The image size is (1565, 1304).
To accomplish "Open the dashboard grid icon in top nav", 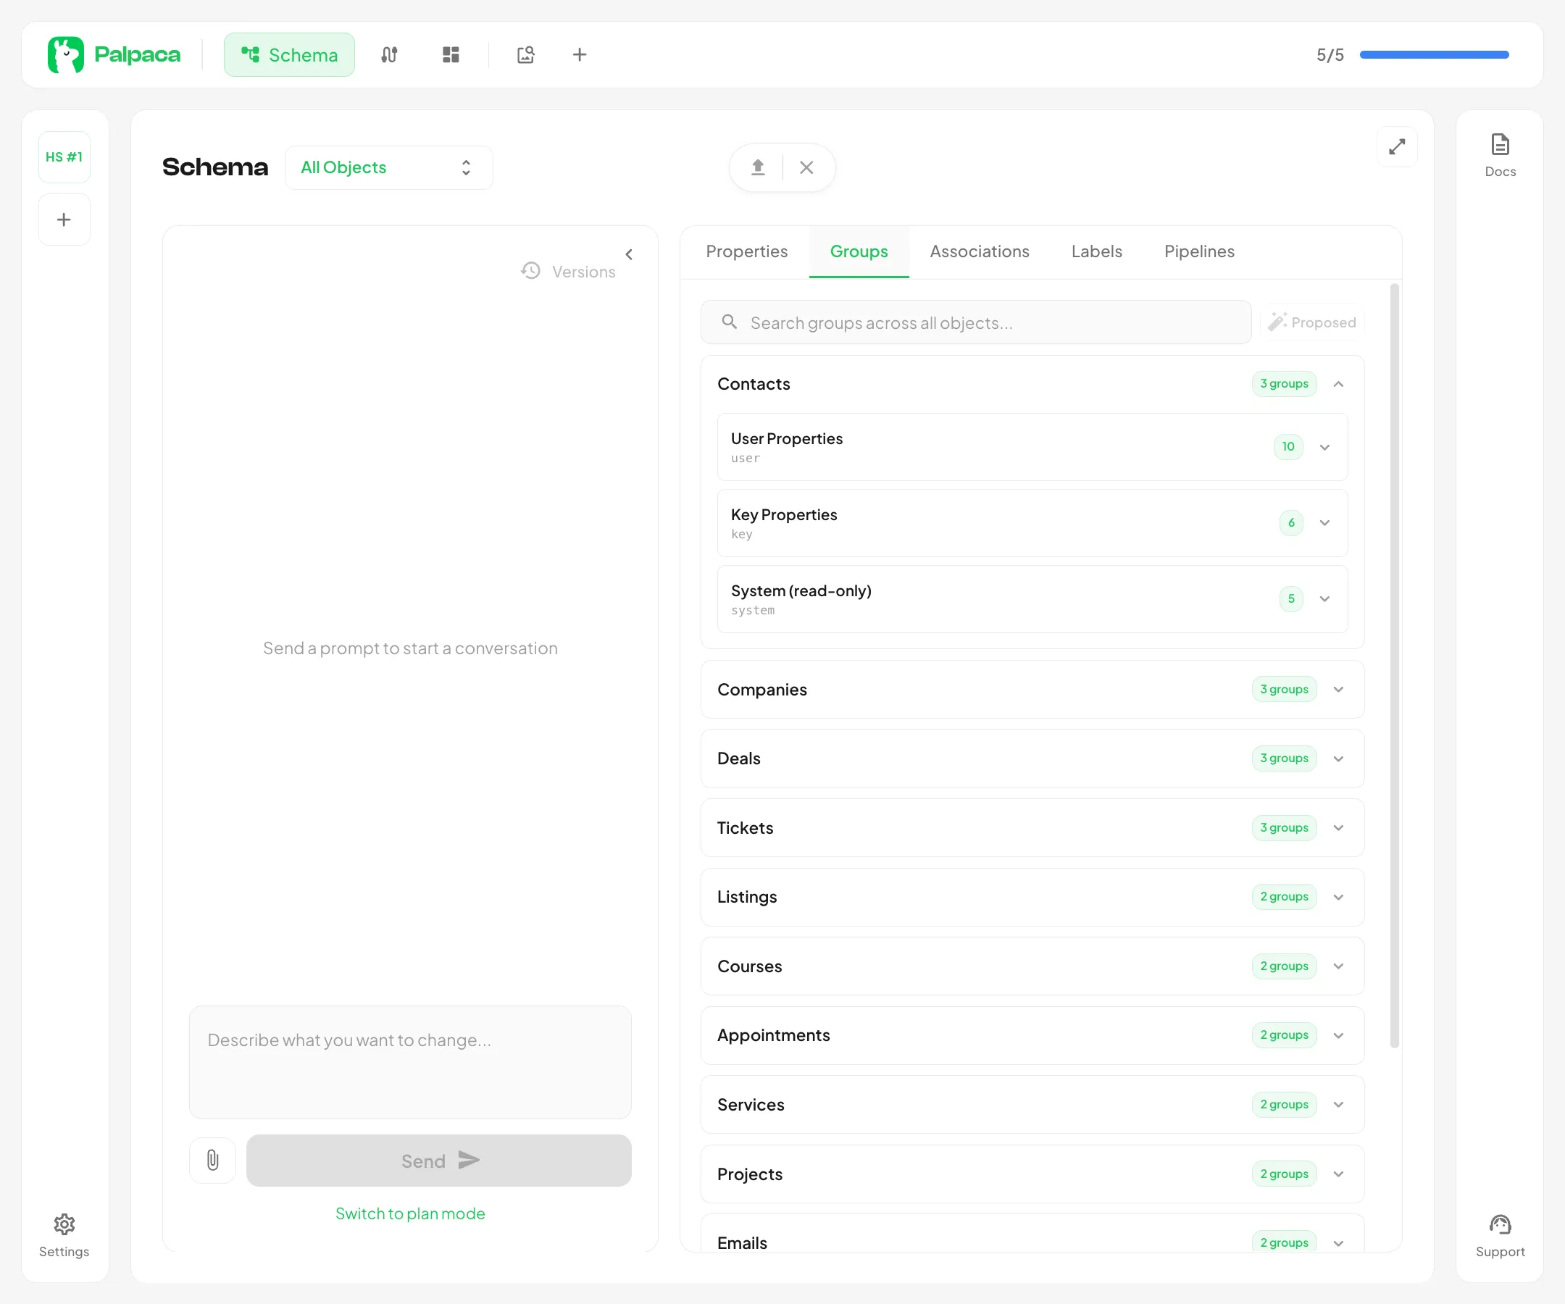I will tap(450, 54).
